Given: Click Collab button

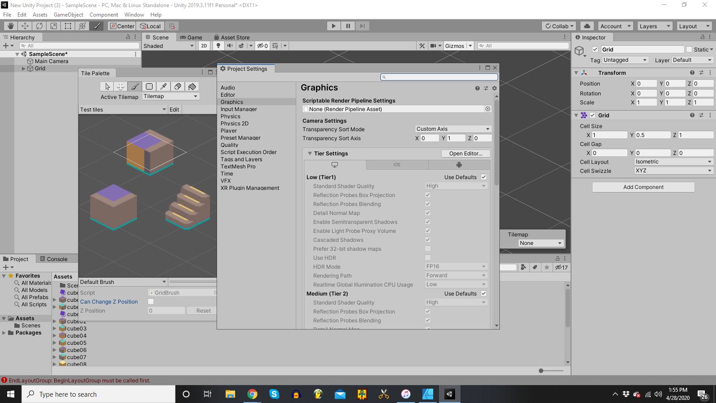Looking at the screenshot, I should coord(559,26).
